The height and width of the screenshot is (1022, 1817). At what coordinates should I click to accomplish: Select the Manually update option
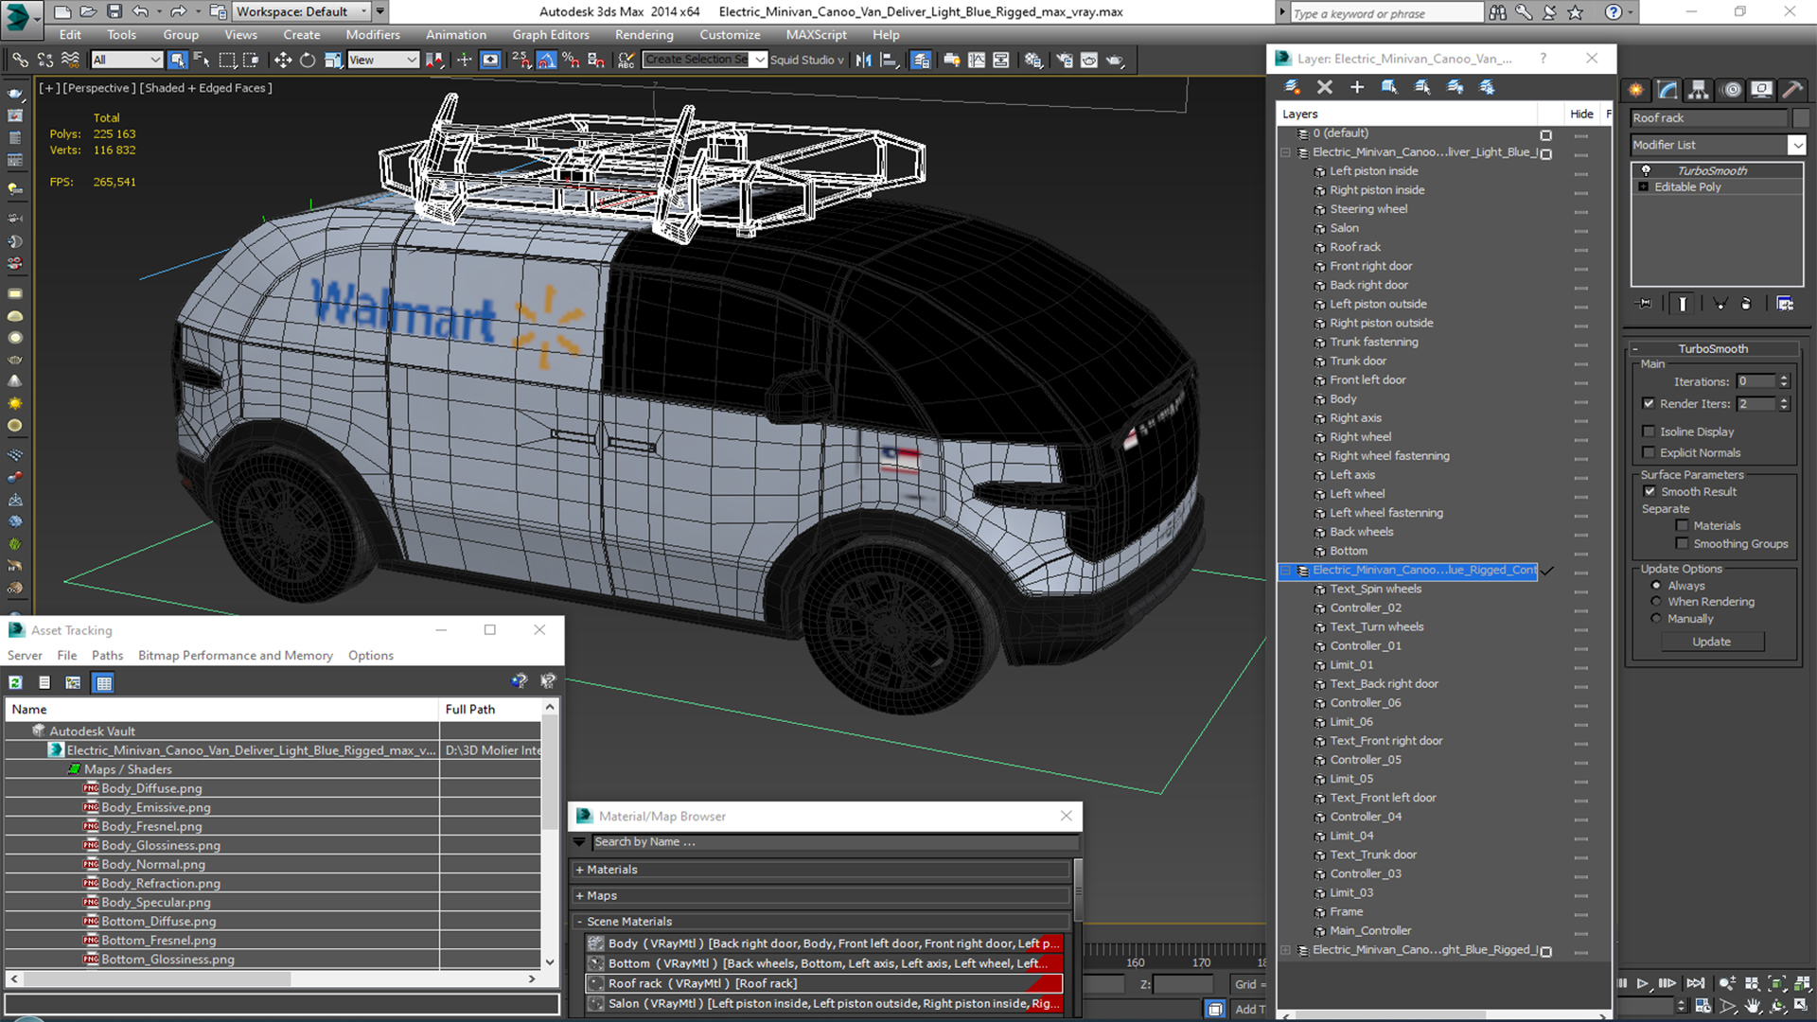(1656, 619)
